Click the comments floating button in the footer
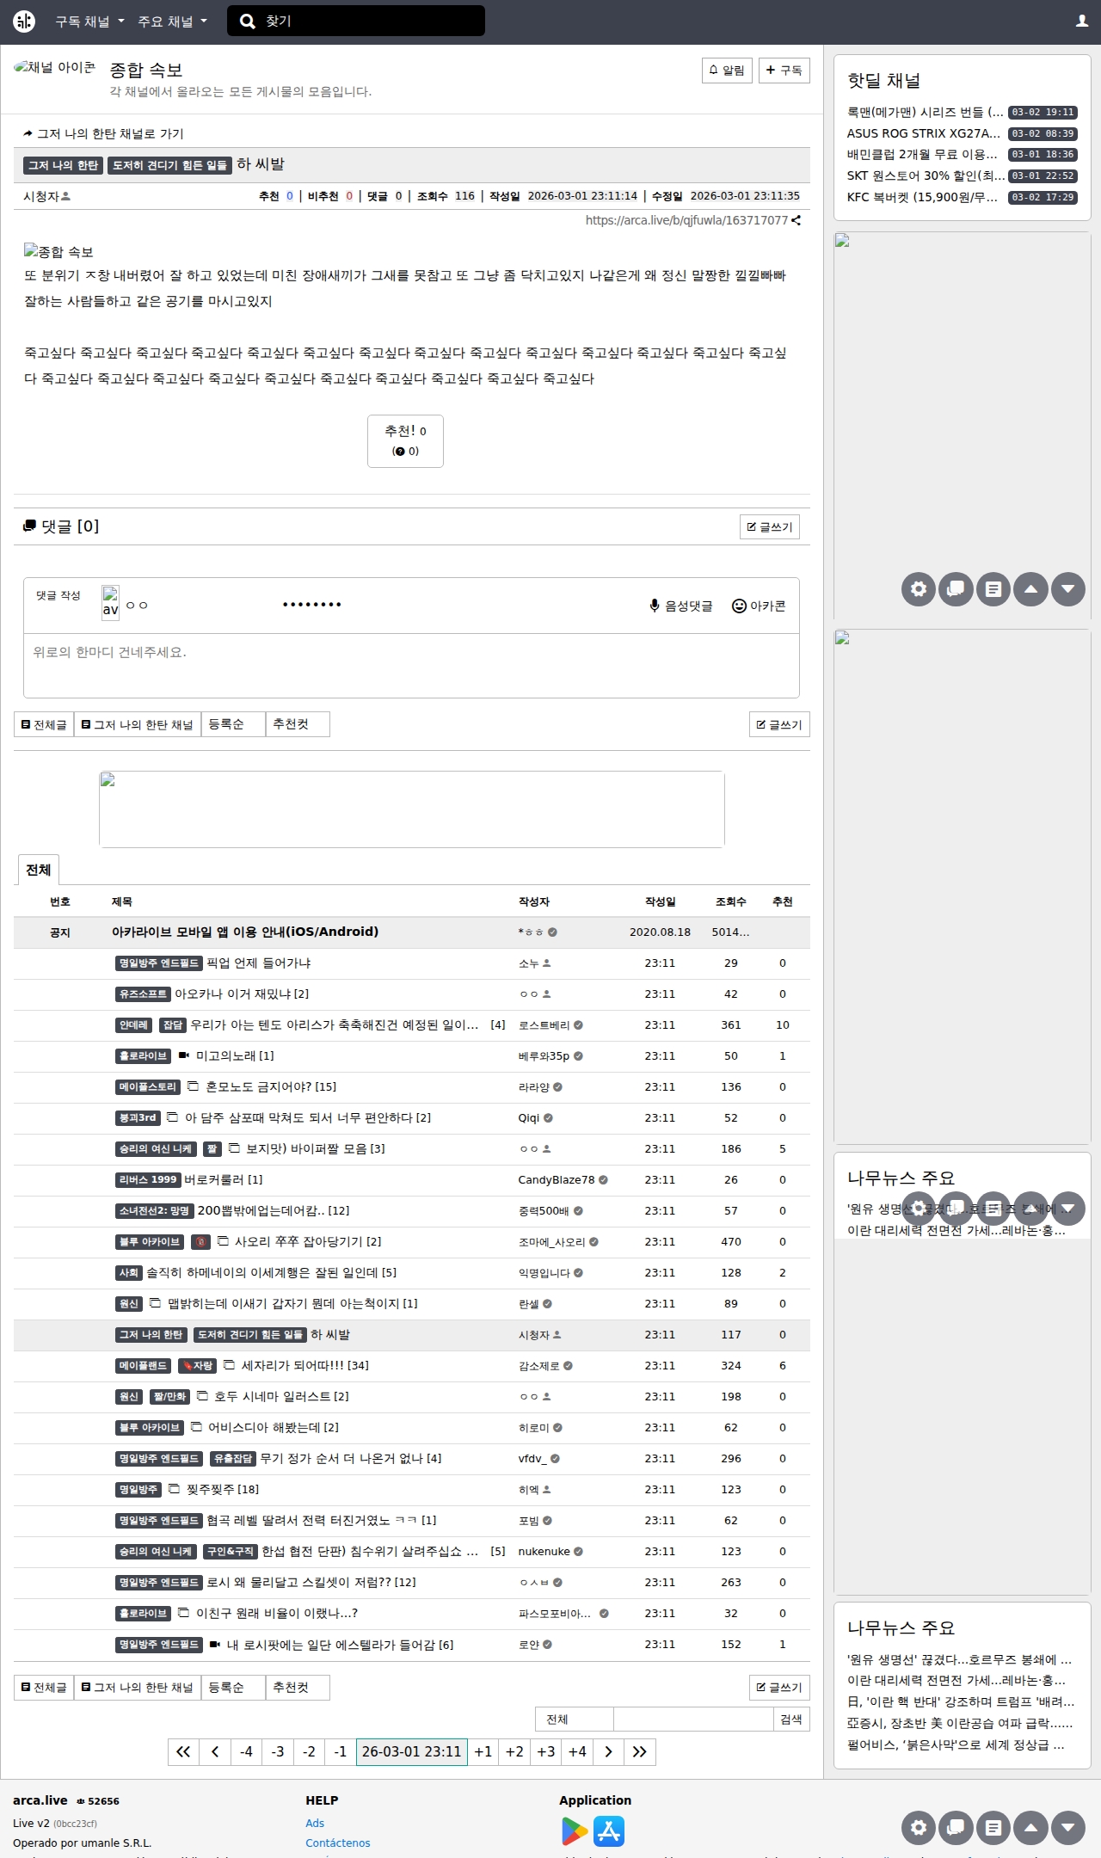Image resolution: width=1101 pixels, height=1858 pixels. [x=956, y=1828]
